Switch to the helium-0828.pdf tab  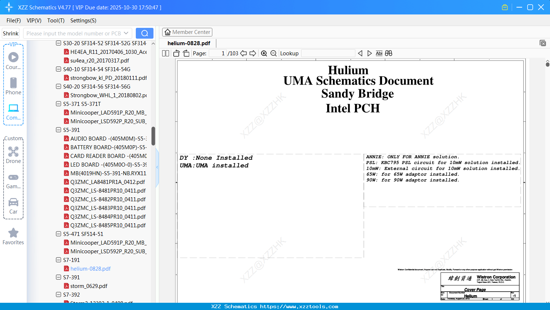pos(189,43)
